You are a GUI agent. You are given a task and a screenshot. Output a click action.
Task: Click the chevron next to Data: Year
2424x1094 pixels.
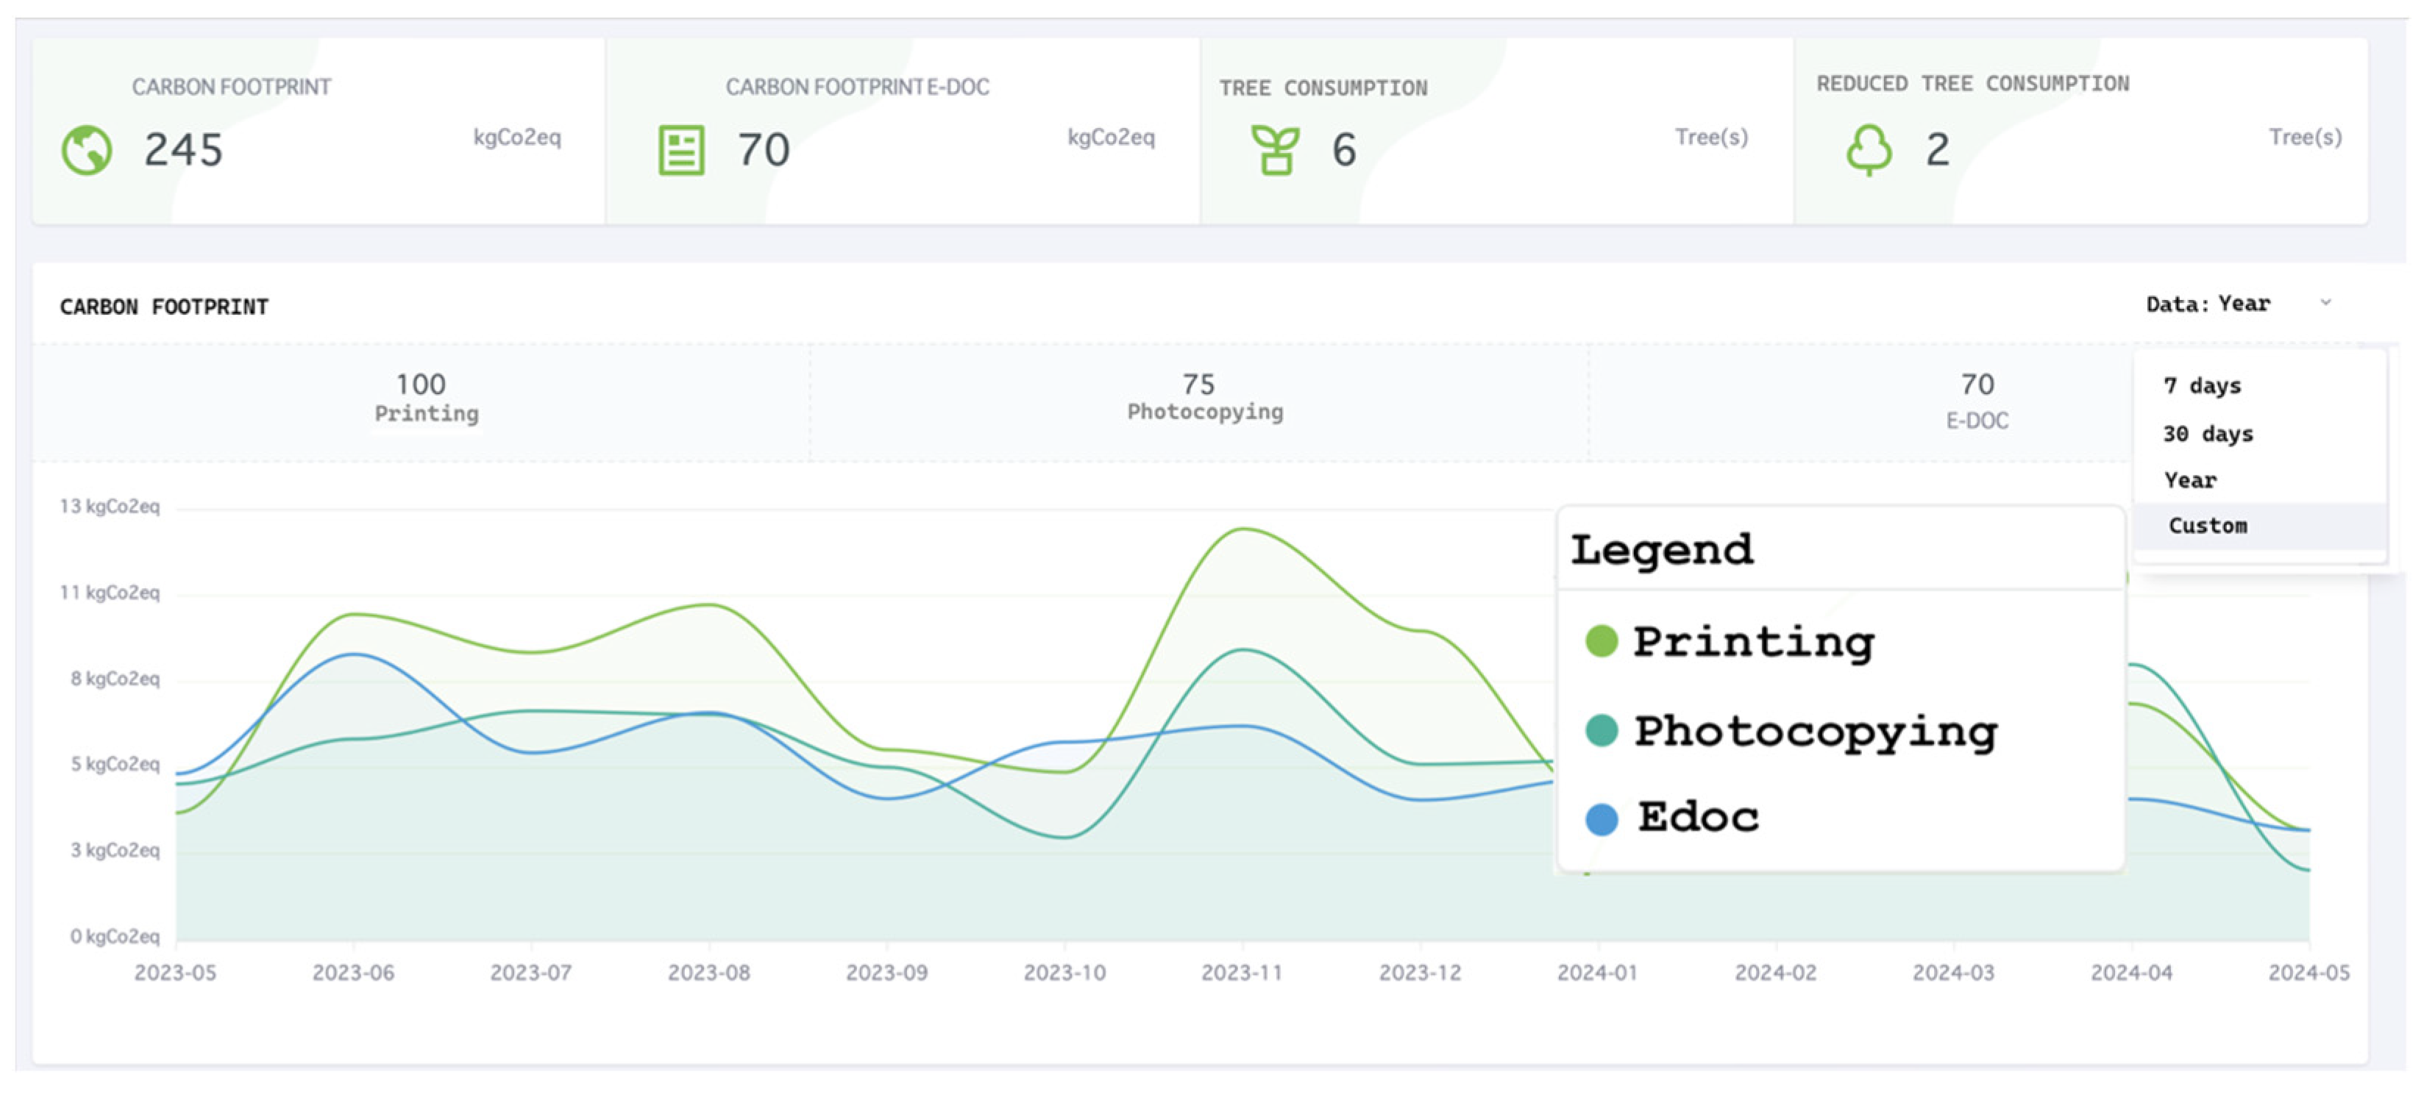(2325, 303)
